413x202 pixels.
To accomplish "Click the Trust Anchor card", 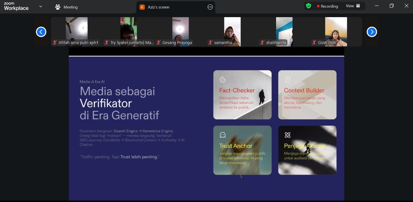I will pos(243,150).
